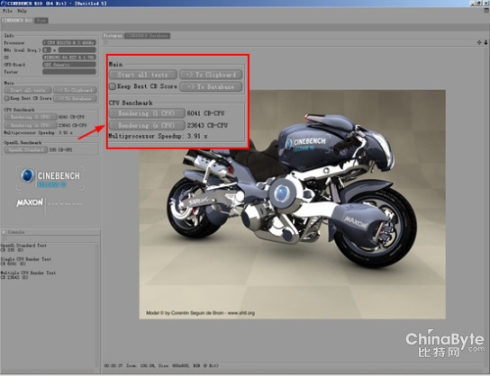Image resolution: width=490 pixels, height=376 pixels.
Task: Click 'Multiprocessor Speedup: 3.91 x' in left sidebar
Action: click(x=38, y=133)
